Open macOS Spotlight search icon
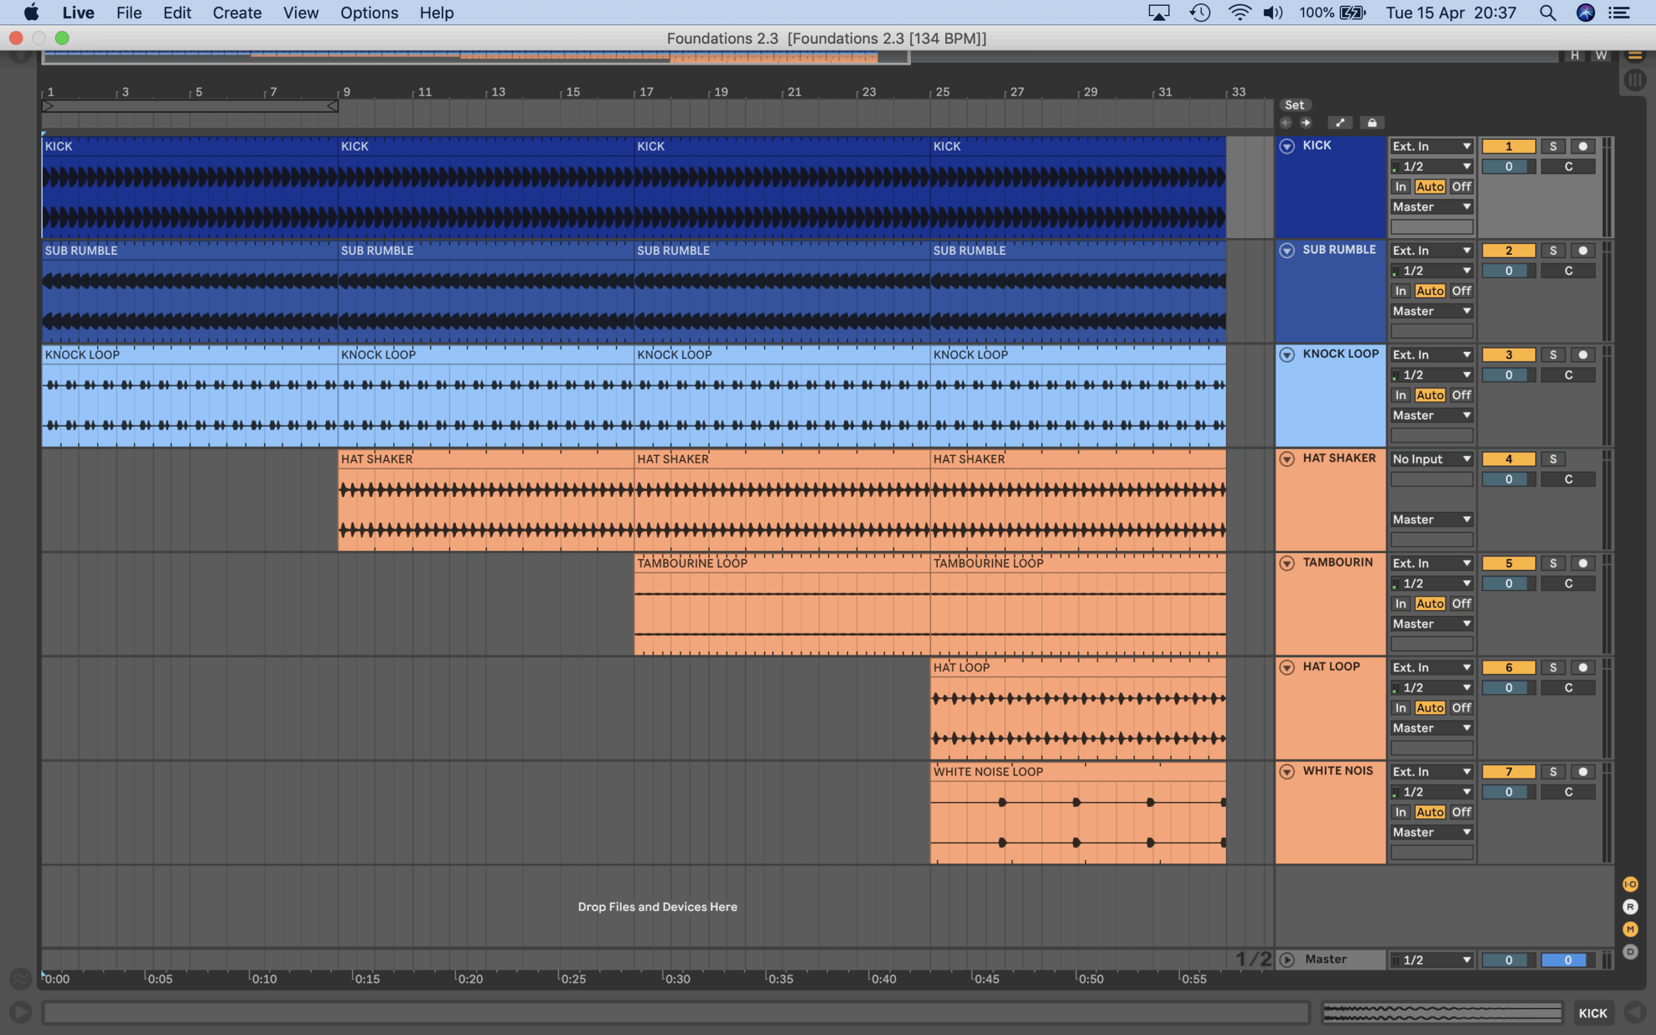The height and width of the screenshot is (1035, 1656). click(x=1547, y=13)
